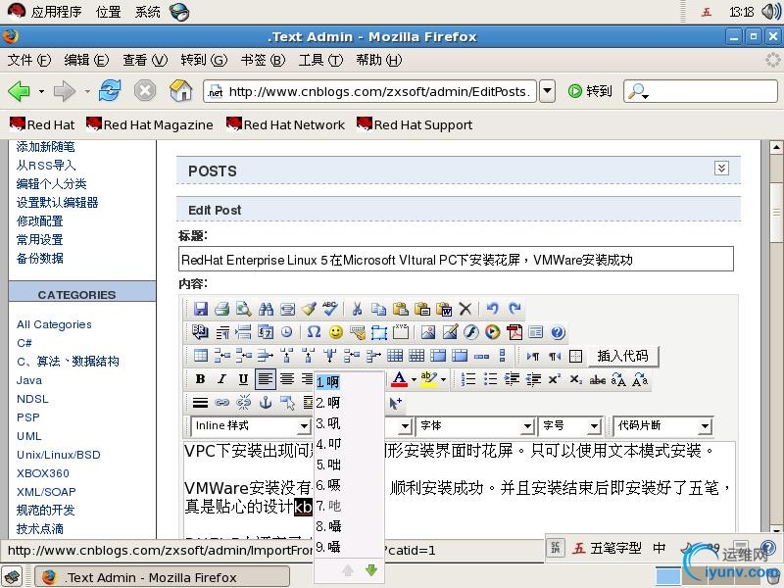Open the 编辑个人分类 link
Image resolution: width=784 pixels, height=588 pixels.
click(51, 183)
